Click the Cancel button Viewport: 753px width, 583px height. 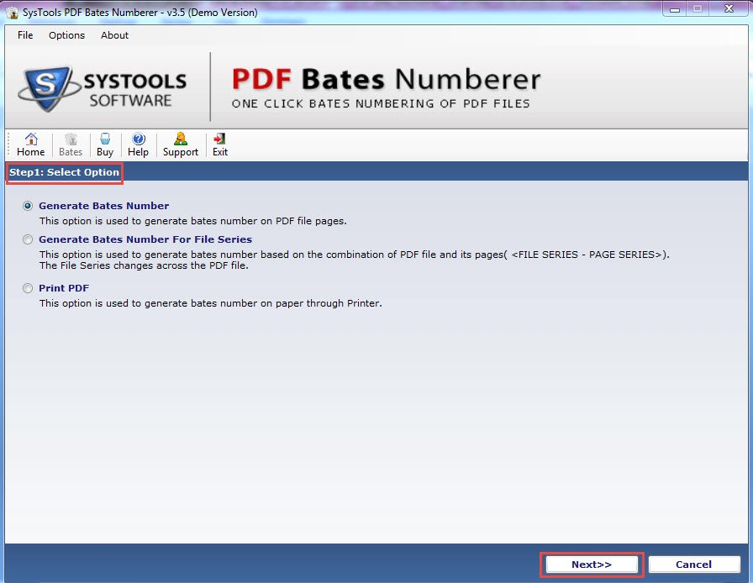[694, 565]
